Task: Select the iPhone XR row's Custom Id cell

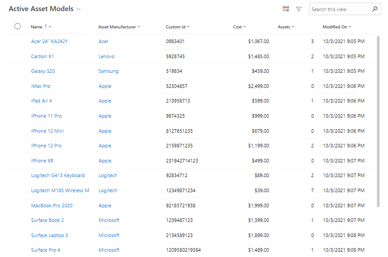Action: tap(182, 161)
